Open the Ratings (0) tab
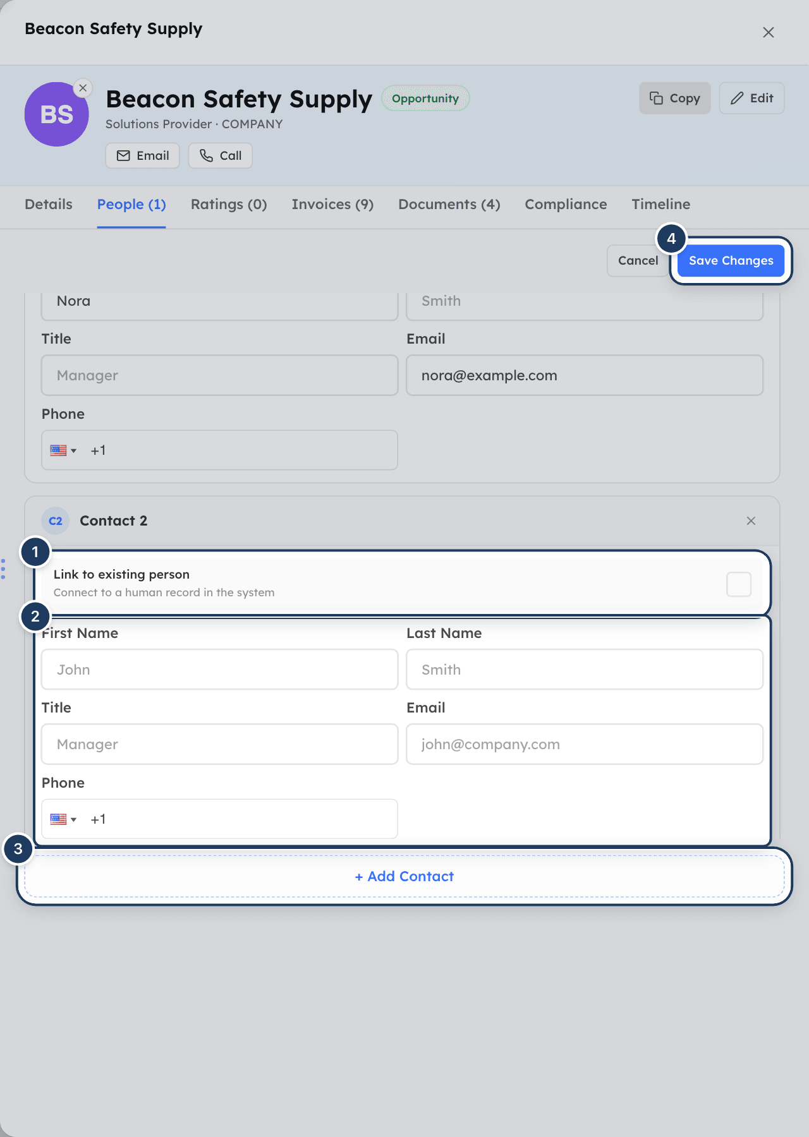Viewport: 809px width, 1137px height. point(229,204)
